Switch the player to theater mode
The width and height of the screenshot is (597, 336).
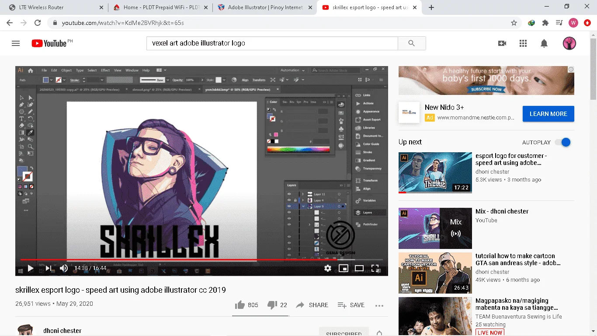click(x=359, y=268)
